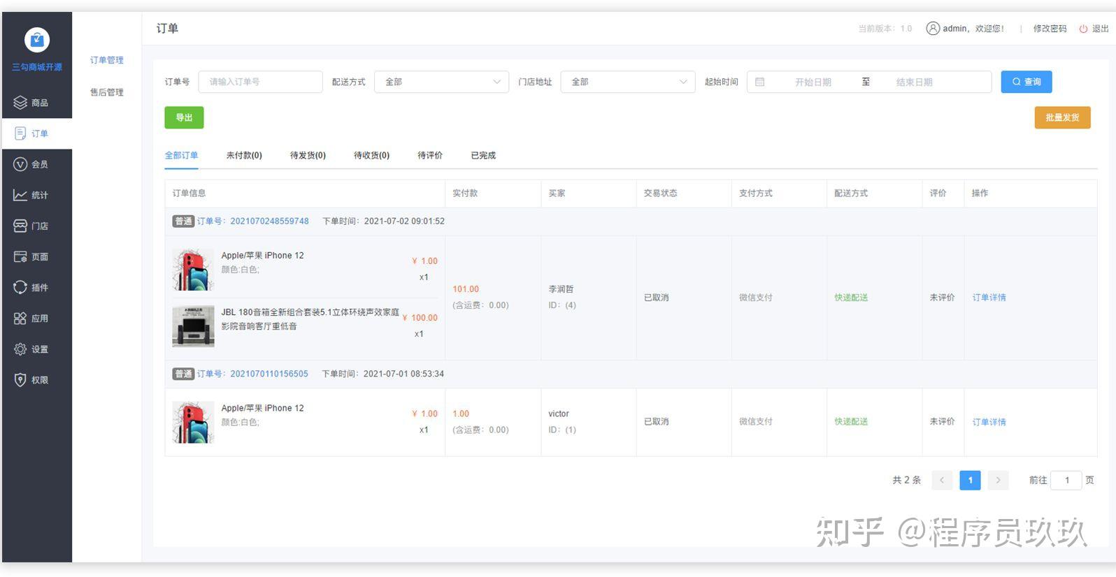Open 设置 settings gear icon
The height and width of the screenshot is (577, 1116).
[20, 349]
